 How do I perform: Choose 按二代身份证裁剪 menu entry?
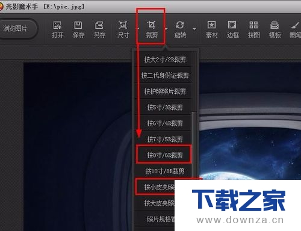(x=163, y=75)
